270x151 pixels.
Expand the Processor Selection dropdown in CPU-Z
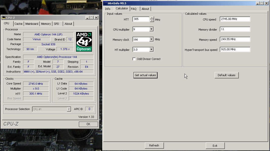[69, 109]
